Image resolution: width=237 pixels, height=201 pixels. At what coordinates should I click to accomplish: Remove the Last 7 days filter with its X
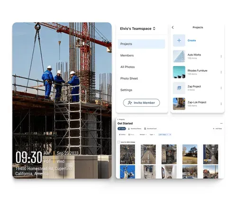(x=170, y=134)
